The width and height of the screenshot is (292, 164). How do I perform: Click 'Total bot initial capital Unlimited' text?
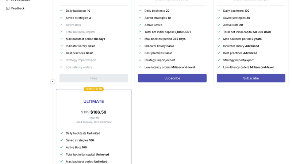click(87, 155)
